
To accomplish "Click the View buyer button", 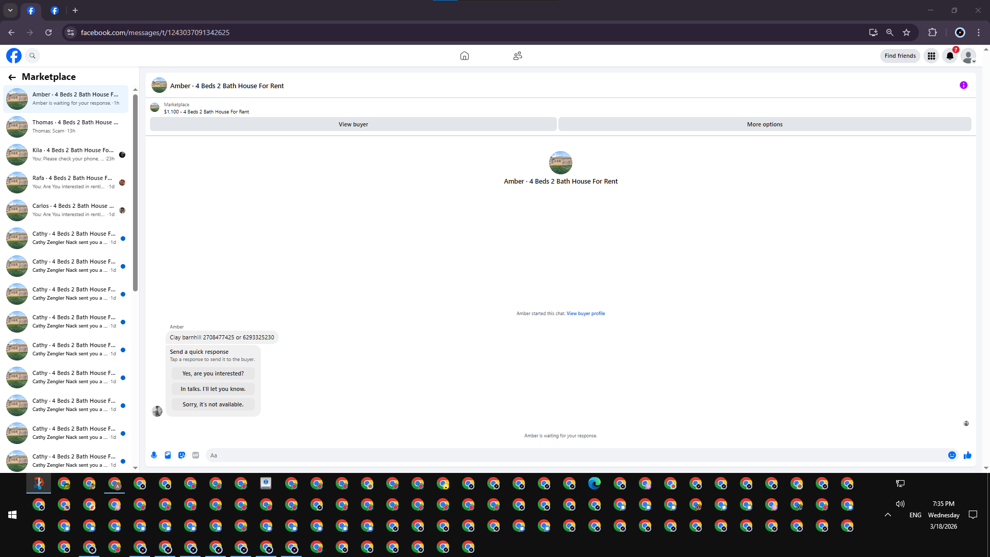I will pyautogui.click(x=353, y=124).
